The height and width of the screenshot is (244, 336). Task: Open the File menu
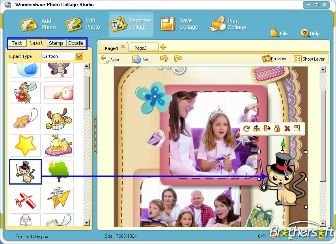(x=279, y=33)
